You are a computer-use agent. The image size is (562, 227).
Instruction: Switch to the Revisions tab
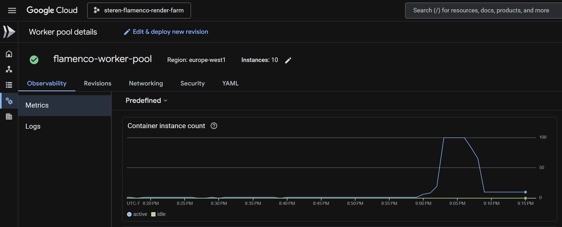coord(97,83)
